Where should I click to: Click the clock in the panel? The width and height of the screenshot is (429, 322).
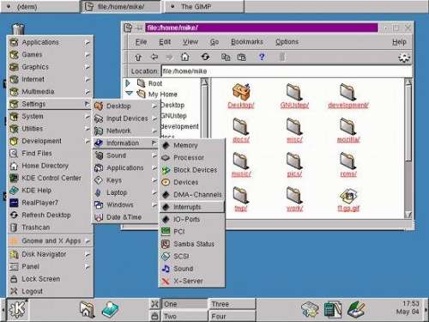point(407,307)
